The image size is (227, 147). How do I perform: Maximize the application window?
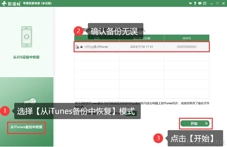(x=218, y=4)
